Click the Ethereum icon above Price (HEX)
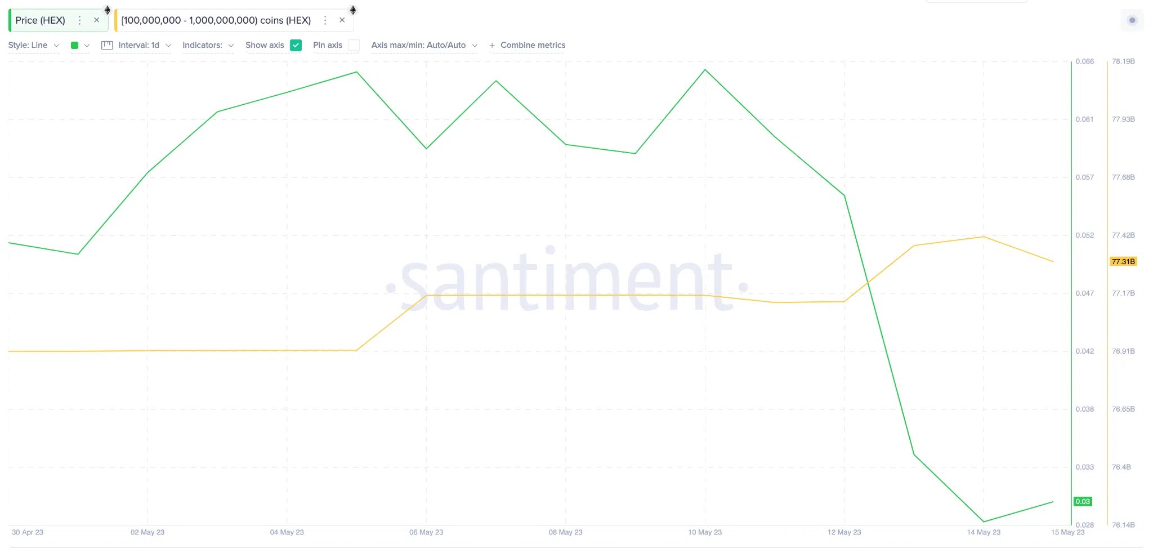1153x548 pixels. [108, 10]
